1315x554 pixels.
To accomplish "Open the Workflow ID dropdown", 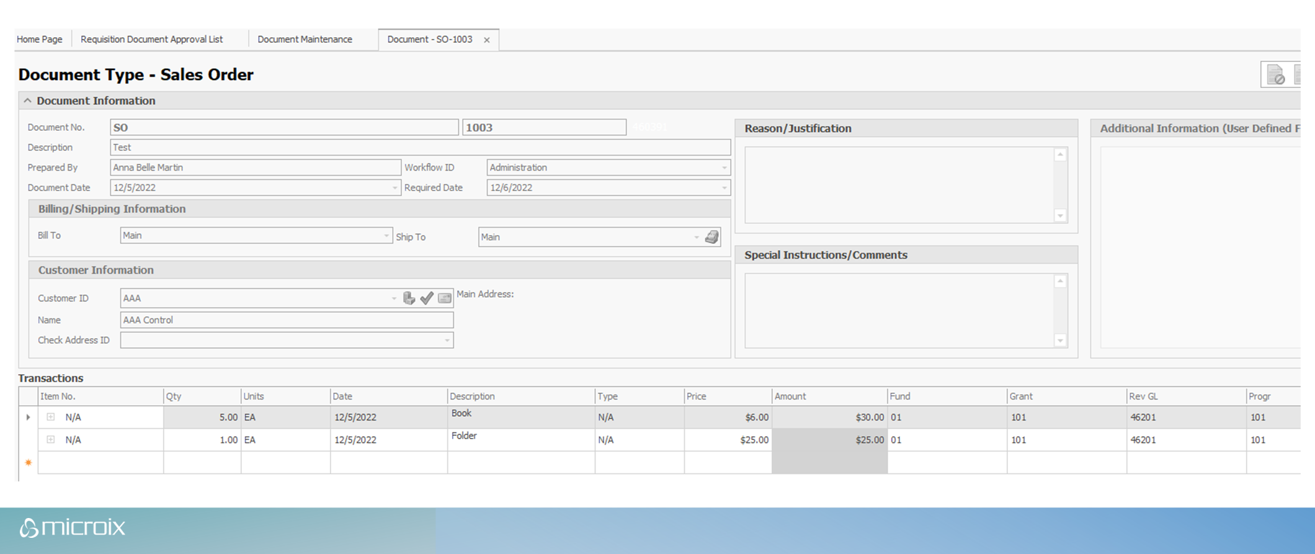I will click(724, 168).
